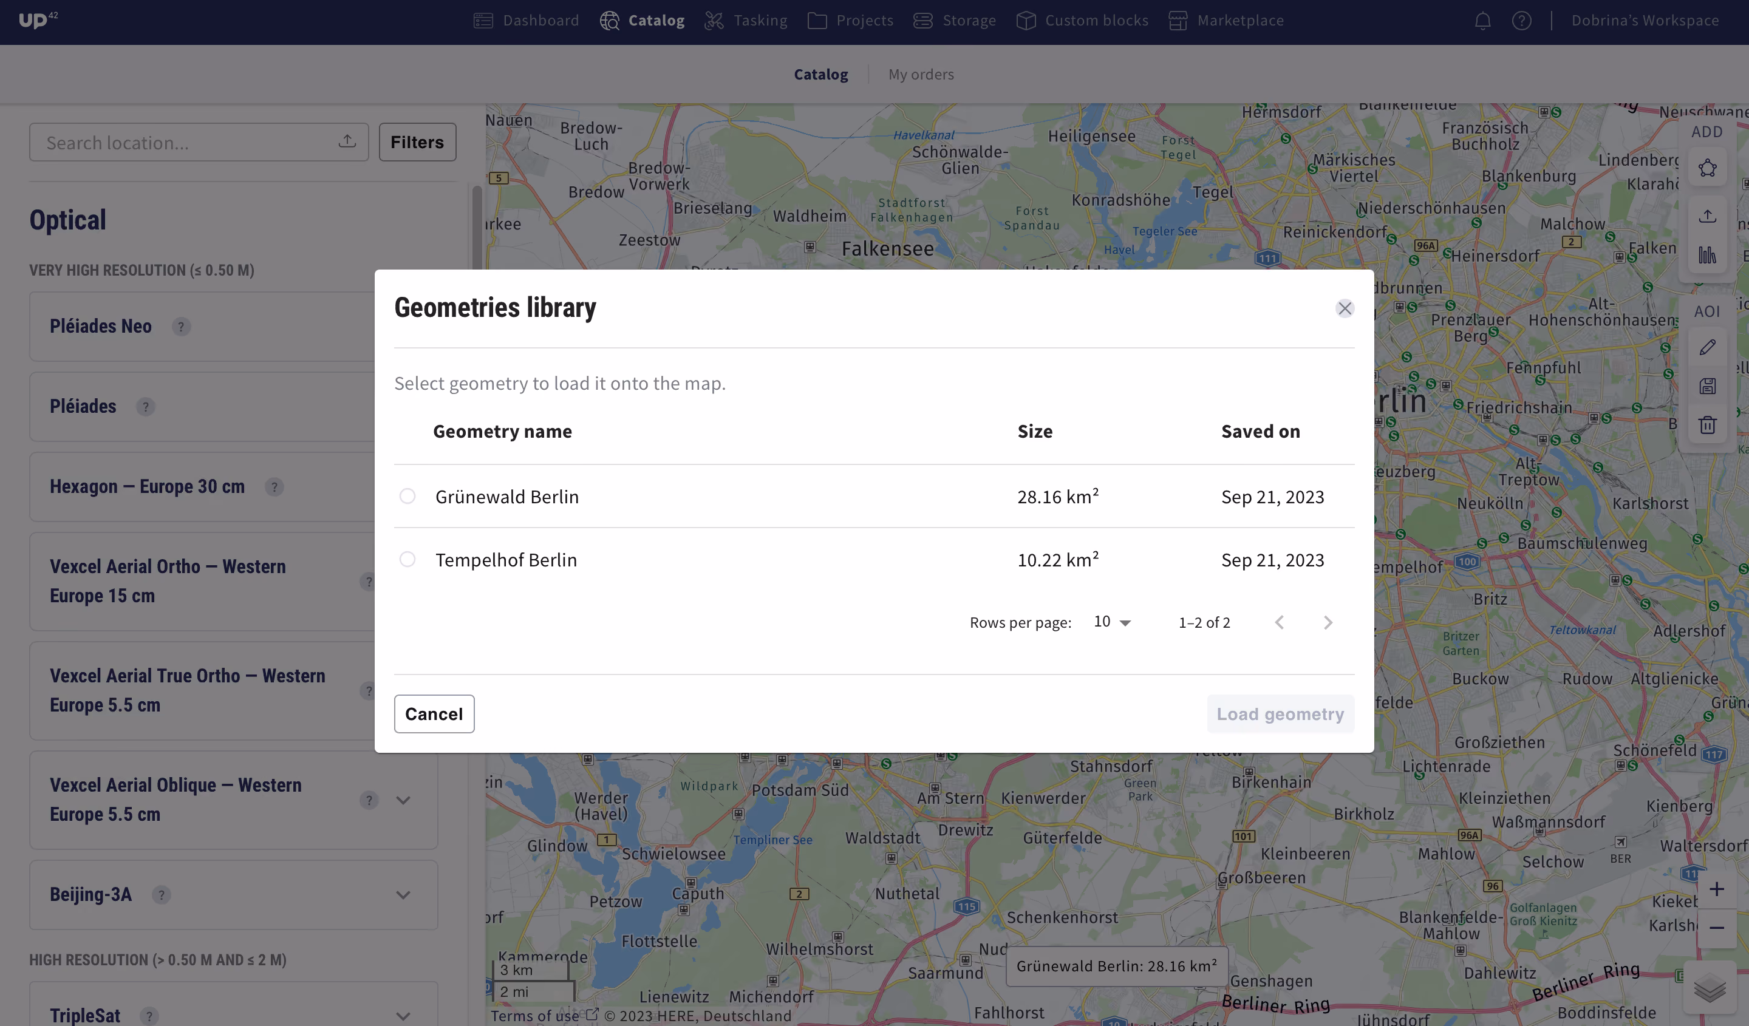The width and height of the screenshot is (1749, 1026).
Task: Click Grünewald Berlin: 28.16 km² map label
Action: [x=1116, y=966]
